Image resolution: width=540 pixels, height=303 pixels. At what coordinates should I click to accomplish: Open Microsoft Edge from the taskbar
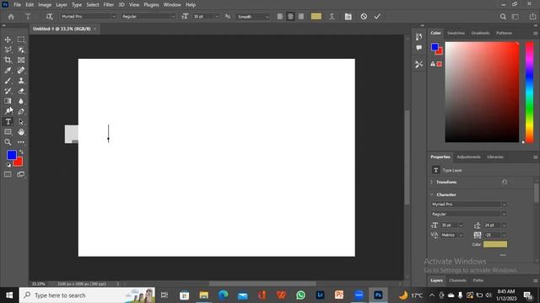click(x=223, y=295)
